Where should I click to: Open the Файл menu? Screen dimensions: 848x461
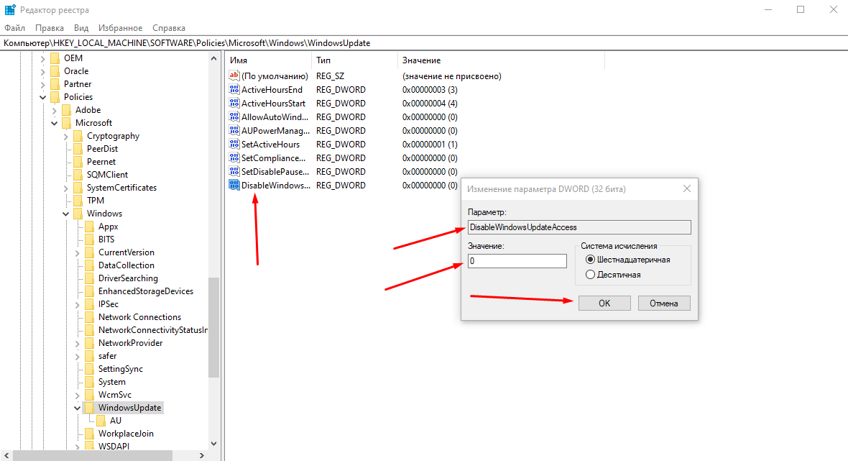[14, 28]
